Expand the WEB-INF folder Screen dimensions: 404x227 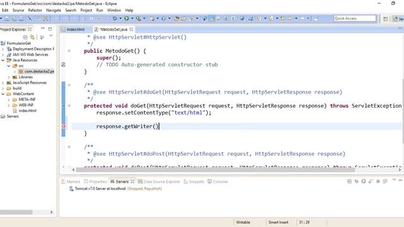pyautogui.click(x=9, y=105)
